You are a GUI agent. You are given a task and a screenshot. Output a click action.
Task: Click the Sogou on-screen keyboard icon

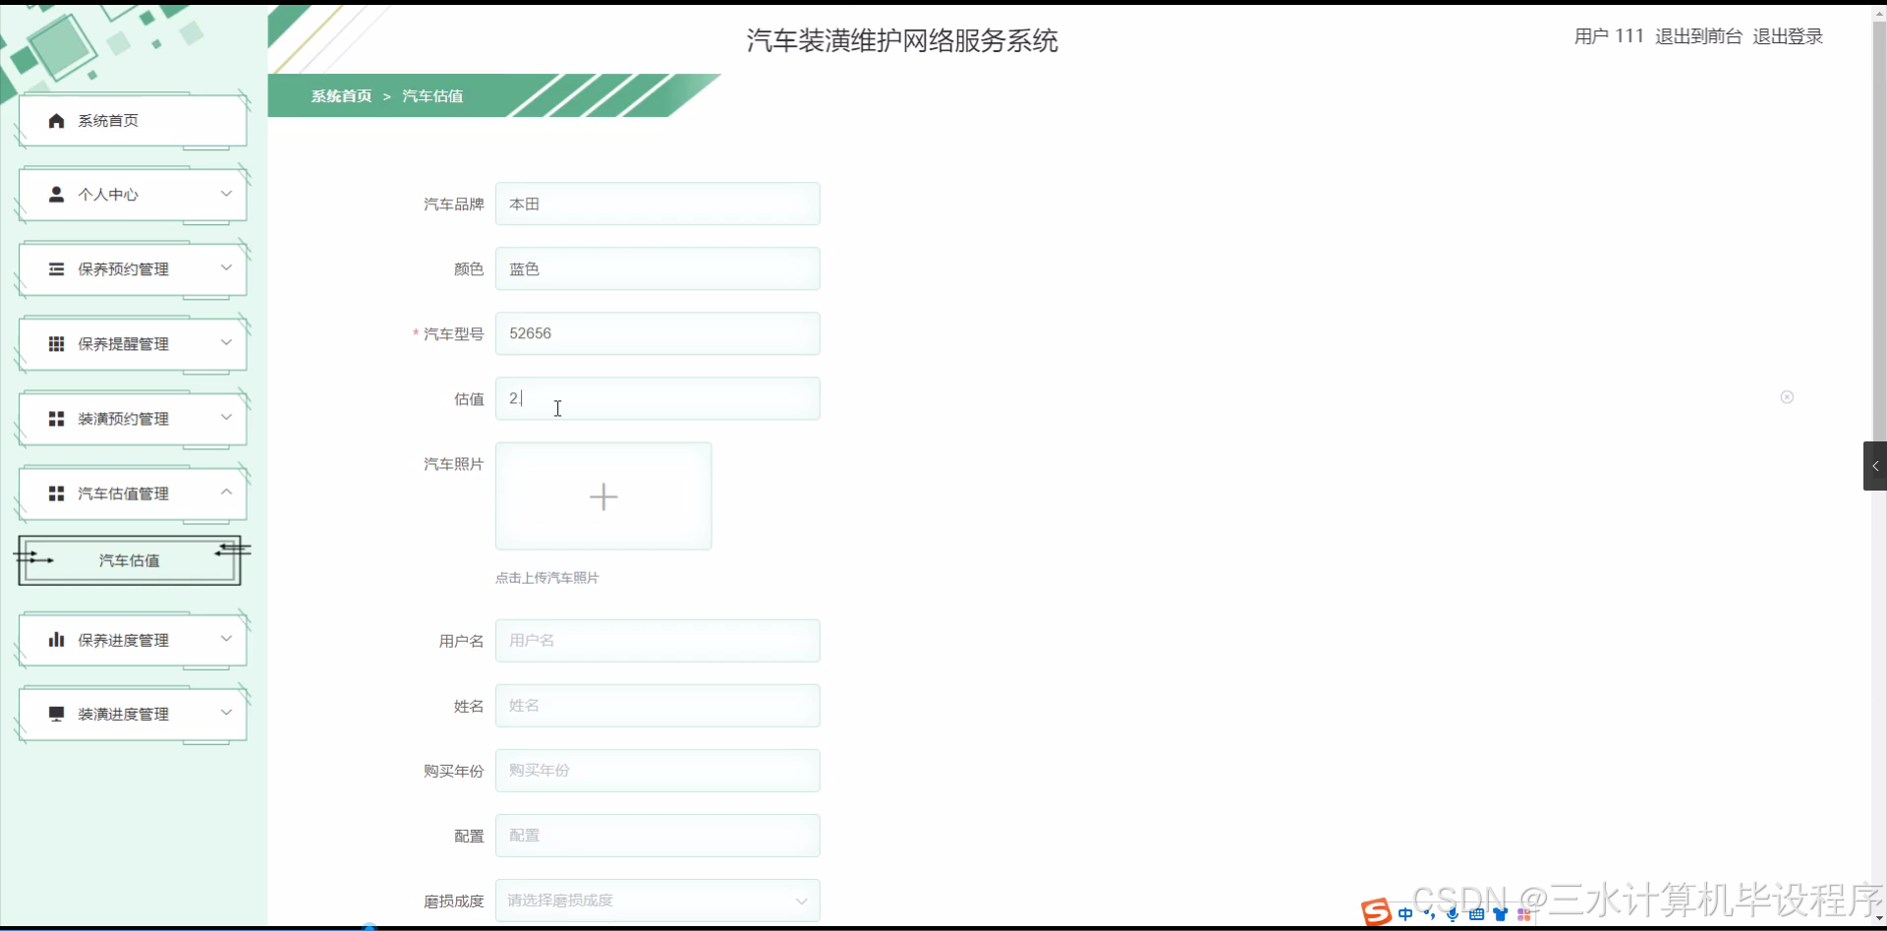click(1476, 913)
